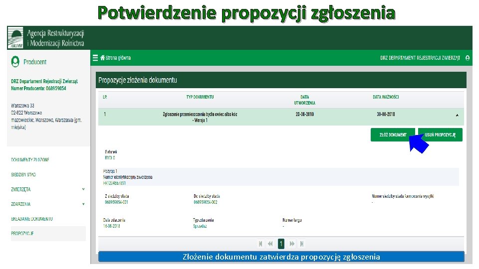
Task: Click the BYDŁO species value
Action: coord(110,158)
